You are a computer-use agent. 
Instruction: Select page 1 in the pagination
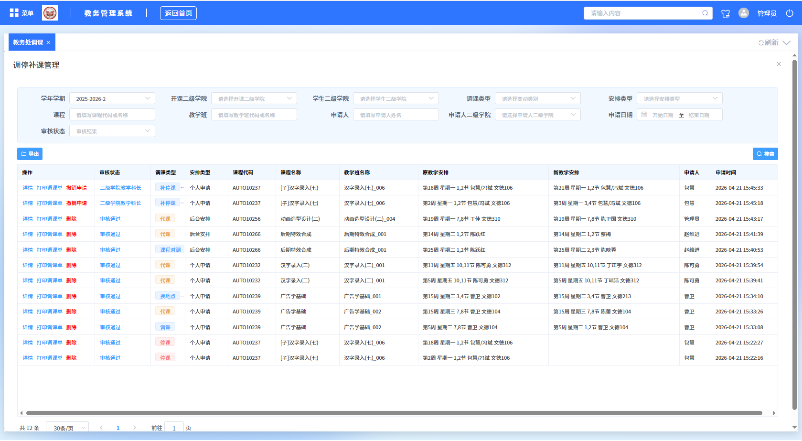point(118,428)
